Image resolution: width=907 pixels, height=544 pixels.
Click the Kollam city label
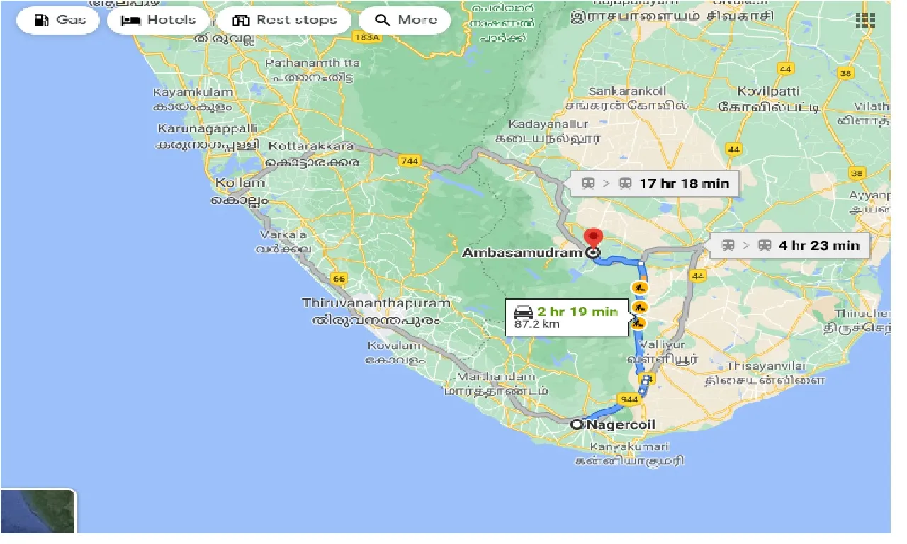[x=240, y=191]
